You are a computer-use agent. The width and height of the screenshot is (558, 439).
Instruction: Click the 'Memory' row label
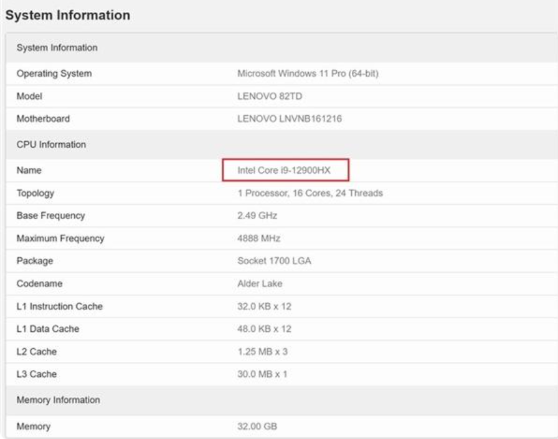[34, 426]
